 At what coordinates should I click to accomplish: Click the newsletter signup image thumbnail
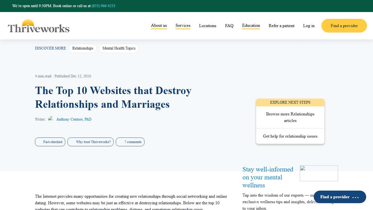click(x=319, y=173)
